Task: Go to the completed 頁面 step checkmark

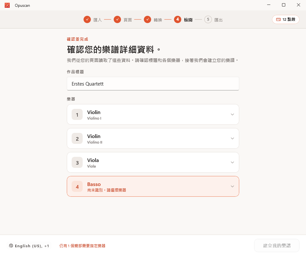Action: click(x=117, y=19)
